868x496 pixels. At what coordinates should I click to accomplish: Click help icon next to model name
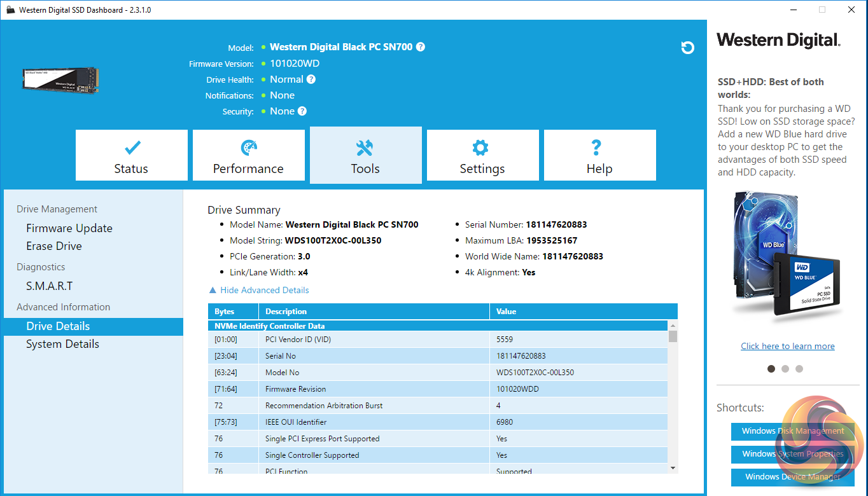421,47
